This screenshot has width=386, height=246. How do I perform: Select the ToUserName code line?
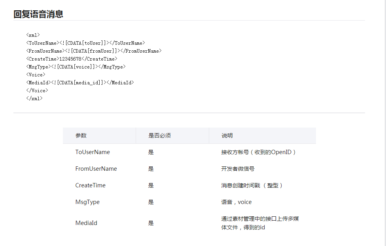tap(85, 43)
